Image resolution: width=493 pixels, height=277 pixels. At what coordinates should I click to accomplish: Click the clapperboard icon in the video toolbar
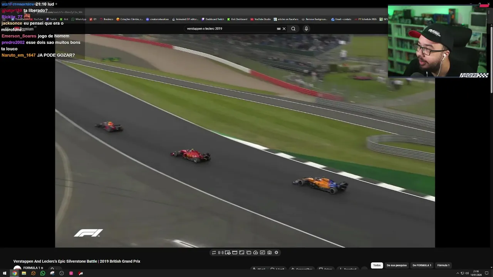tap(235, 253)
